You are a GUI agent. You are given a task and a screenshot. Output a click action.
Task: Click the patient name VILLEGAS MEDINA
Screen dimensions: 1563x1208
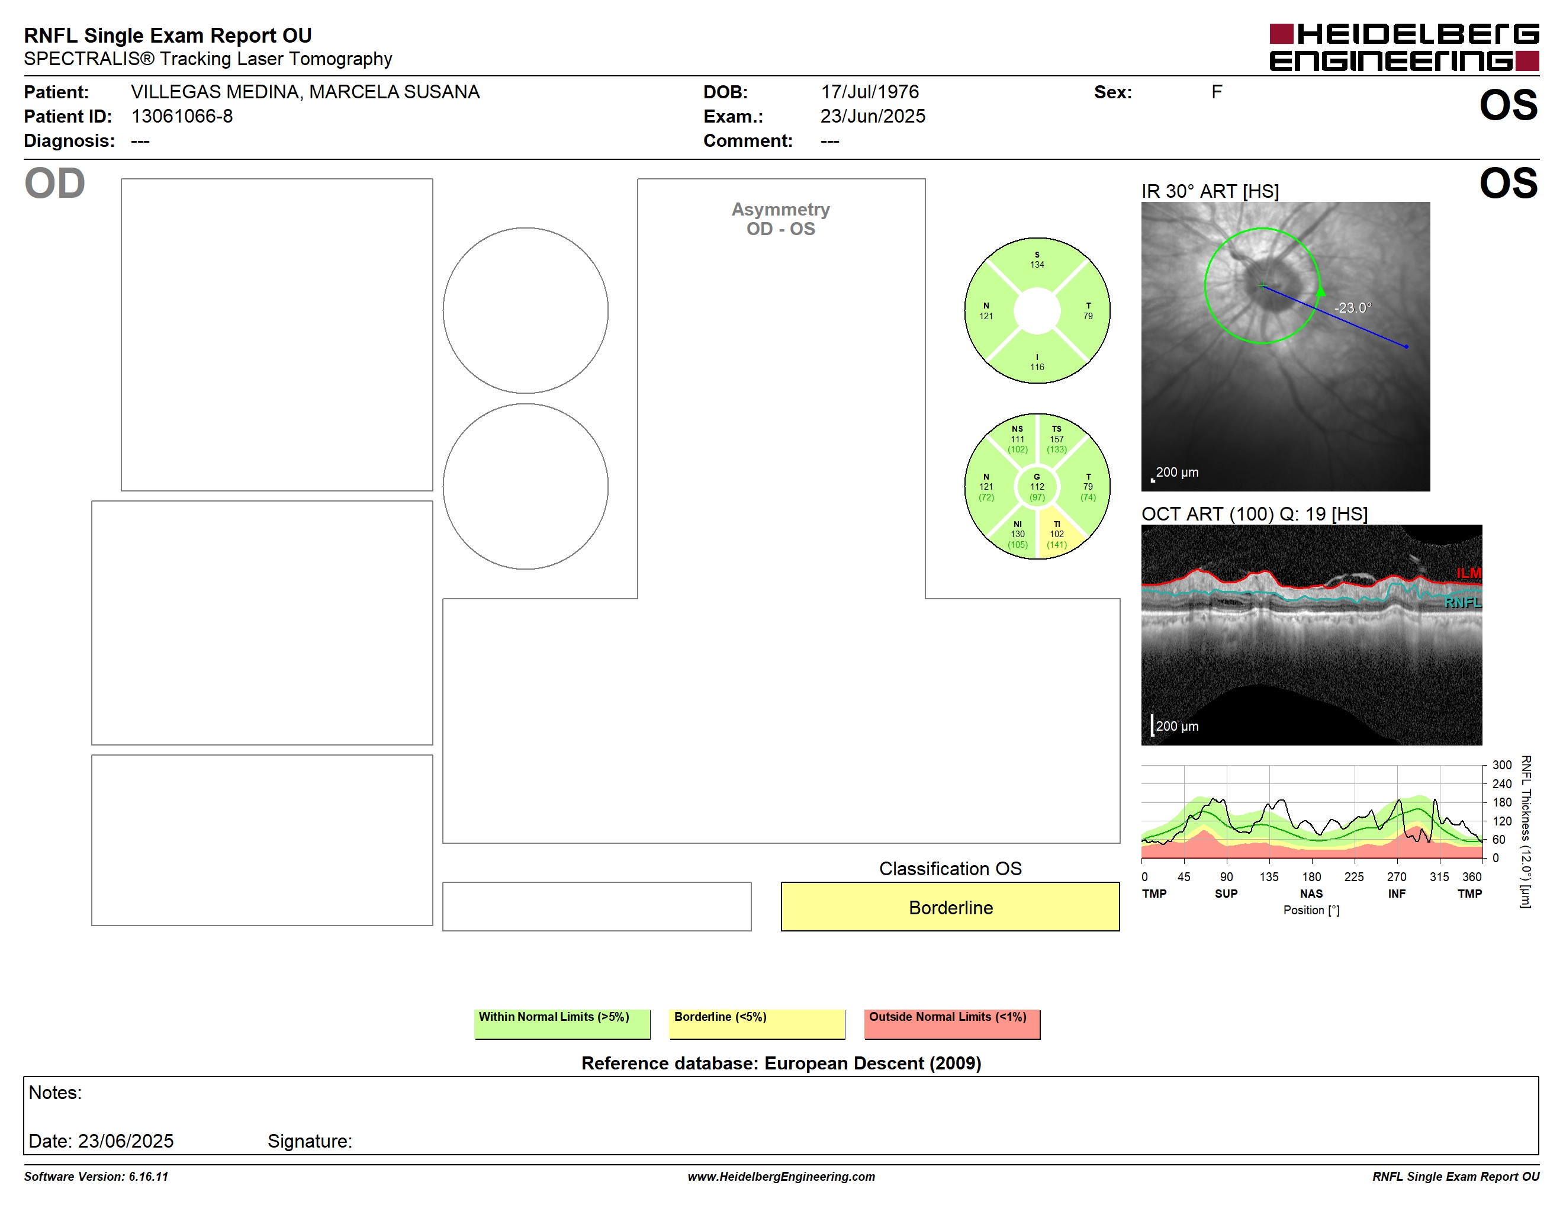click(x=305, y=92)
